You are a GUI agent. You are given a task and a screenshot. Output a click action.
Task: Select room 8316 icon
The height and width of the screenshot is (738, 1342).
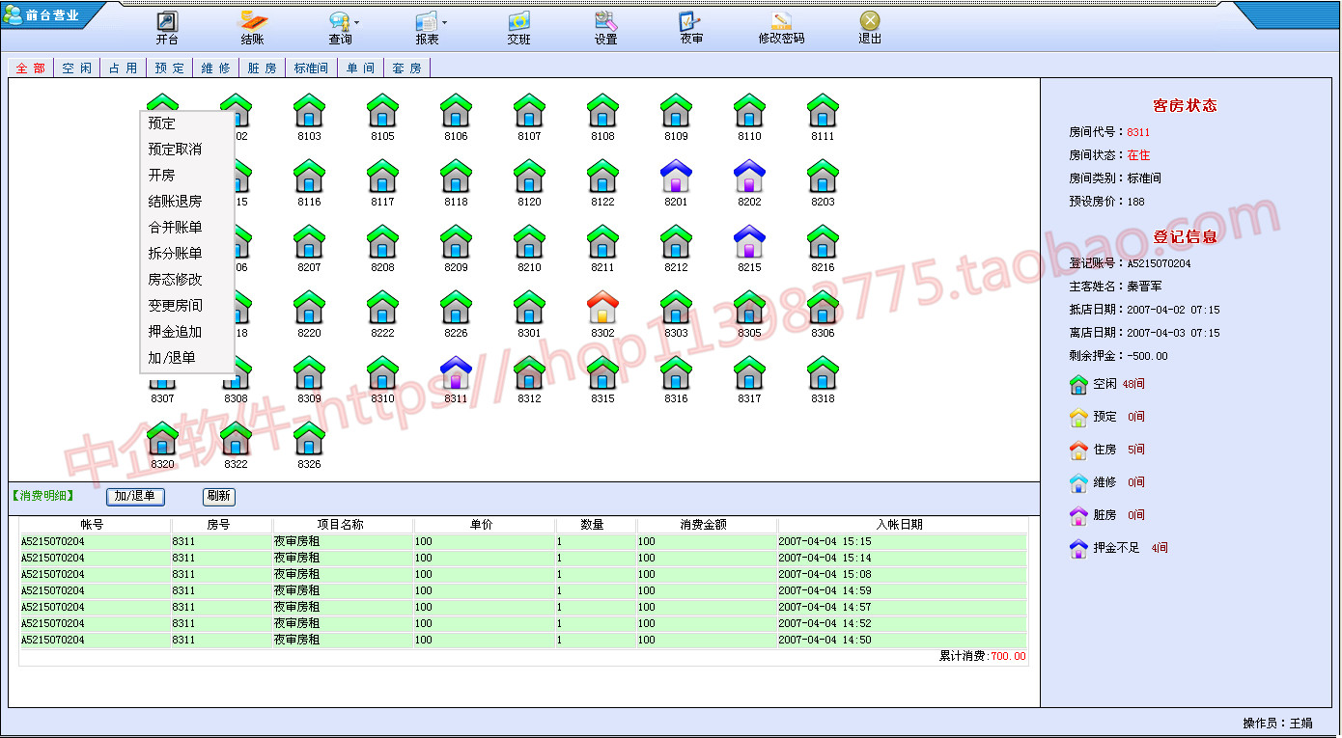[x=676, y=372]
